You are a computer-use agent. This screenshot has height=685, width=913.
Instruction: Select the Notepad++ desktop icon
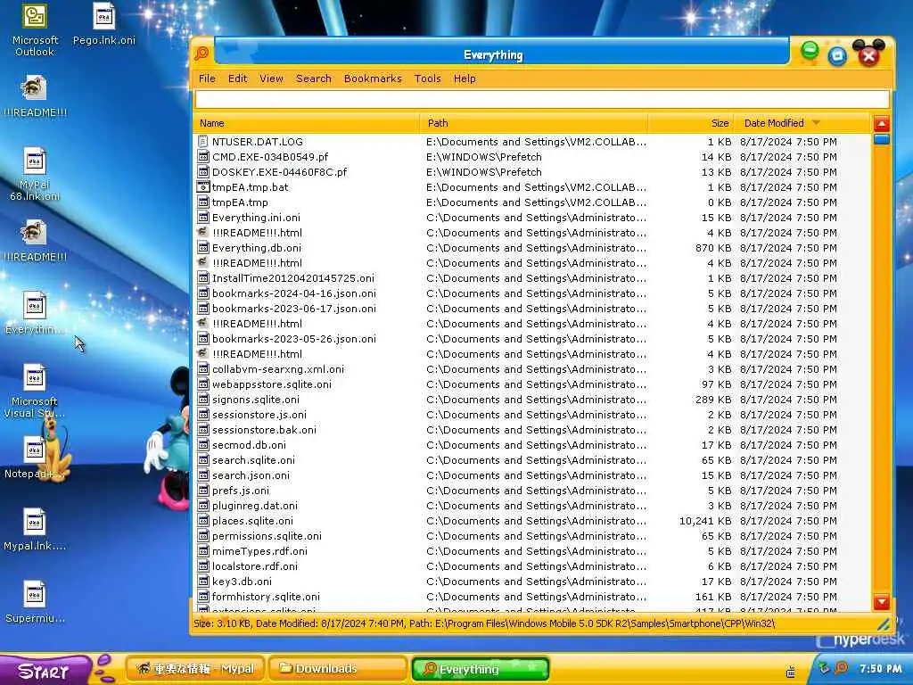pos(35,458)
